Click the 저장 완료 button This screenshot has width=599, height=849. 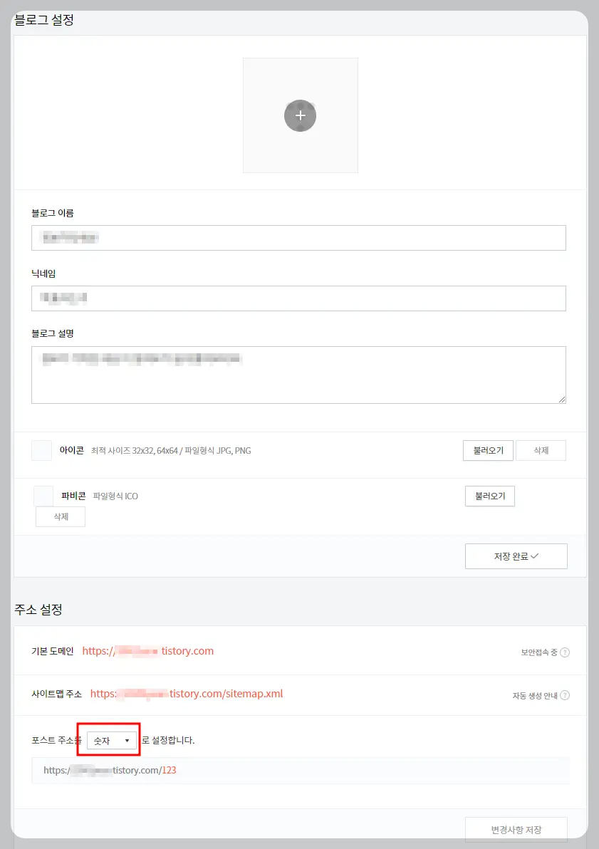pyautogui.click(x=516, y=556)
